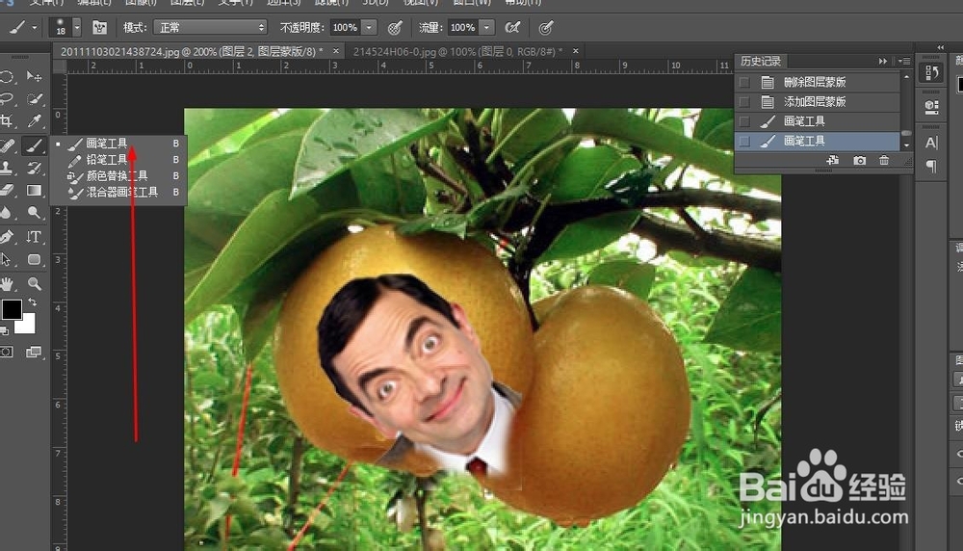Close the 2011103021438724.jpg tab
This screenshot has width=963, height=551.
pyautogui.click(x=336, y=51)
